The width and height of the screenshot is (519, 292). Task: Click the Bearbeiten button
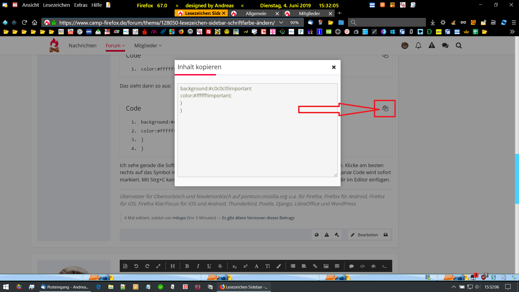[x=364, y=235]
